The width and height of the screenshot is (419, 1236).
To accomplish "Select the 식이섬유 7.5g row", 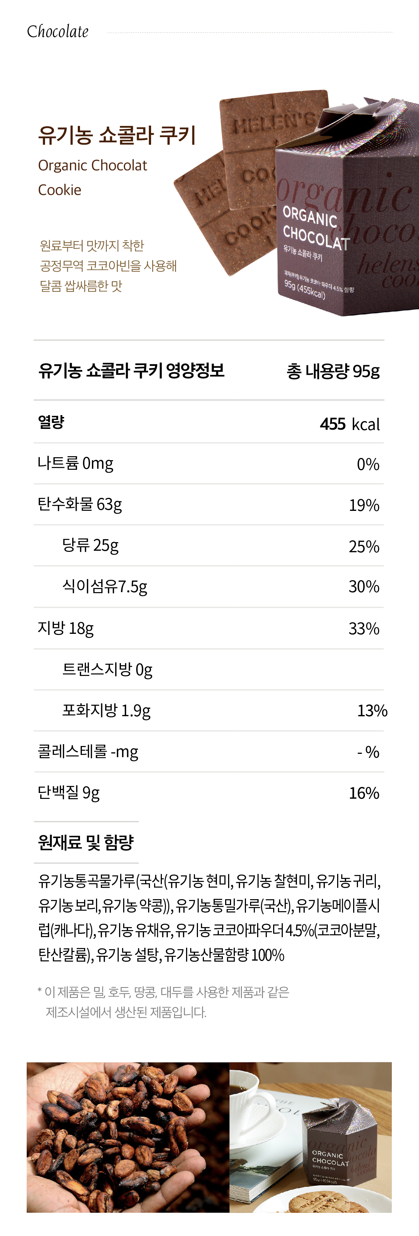I will (x=209, y=587).
